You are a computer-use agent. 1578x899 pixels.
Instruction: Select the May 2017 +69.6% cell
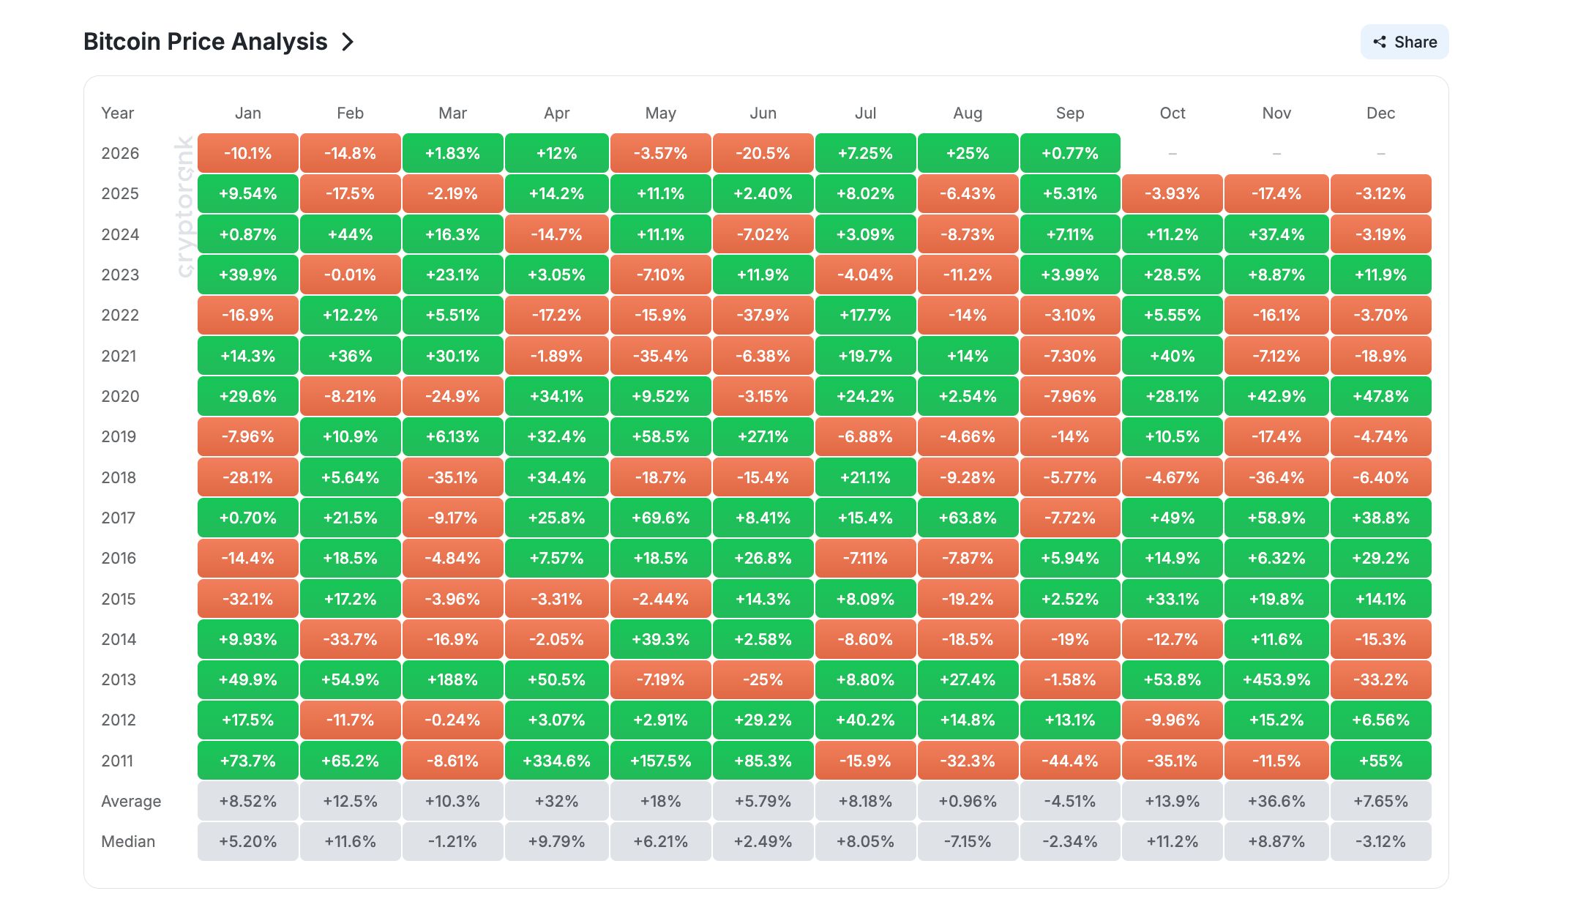click(660, 518)
